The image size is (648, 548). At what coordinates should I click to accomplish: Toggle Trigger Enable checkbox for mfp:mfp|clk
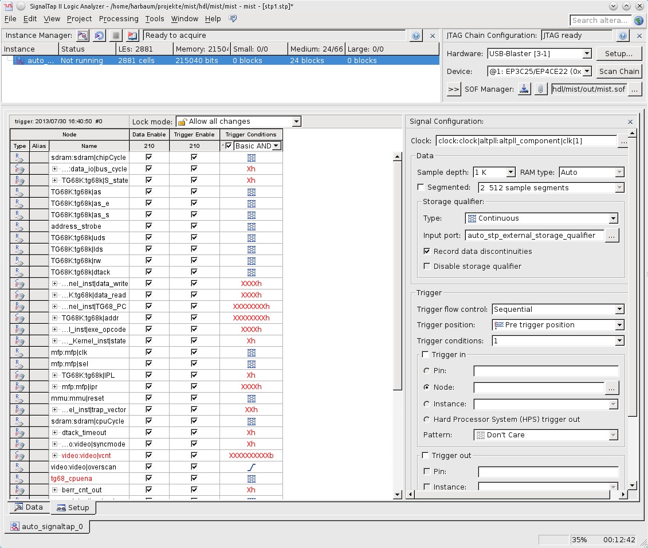point(194,352)
